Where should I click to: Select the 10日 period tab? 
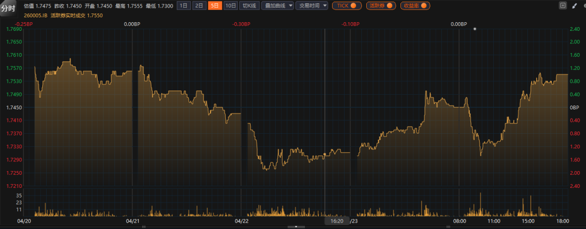point(231,5)
